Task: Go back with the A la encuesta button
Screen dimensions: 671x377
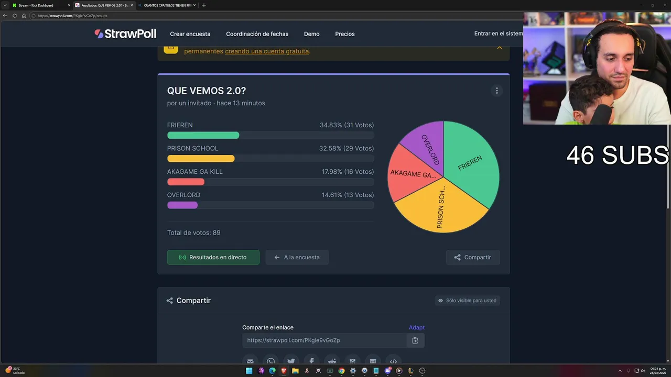Action: [297, 257]
